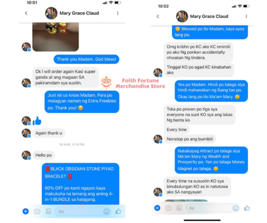Viewport: 267px width, 223px height.
Task: Tap blue plus icon in right chat
Action: coord(157,208)
